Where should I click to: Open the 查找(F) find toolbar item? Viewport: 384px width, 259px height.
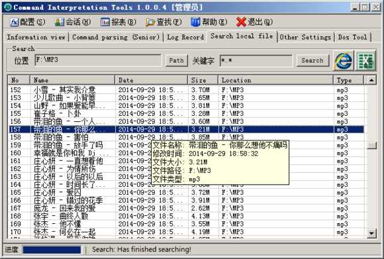click(164, 22)
